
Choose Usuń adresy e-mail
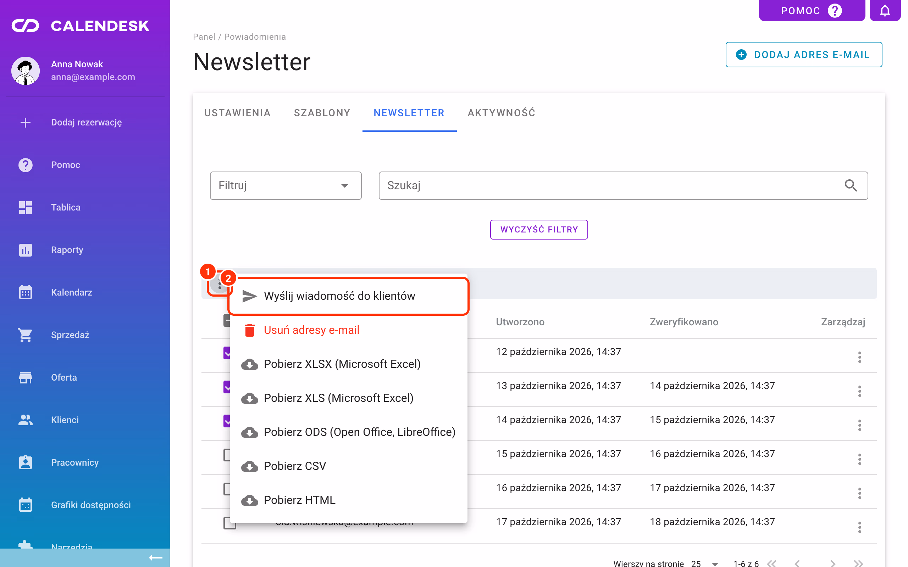tap(348, 330)
